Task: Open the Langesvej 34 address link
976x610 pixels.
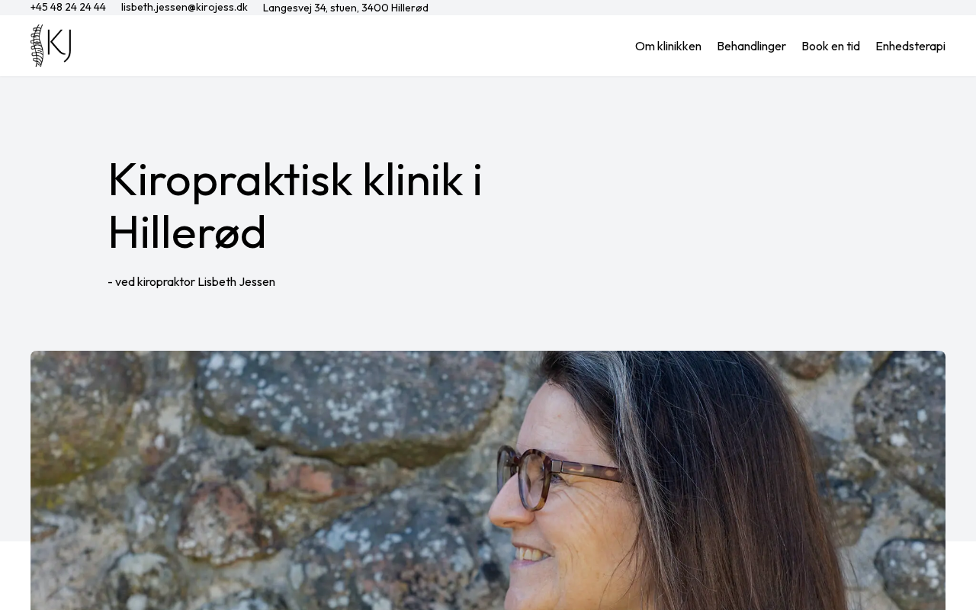Action: click(x=345, y=8)
